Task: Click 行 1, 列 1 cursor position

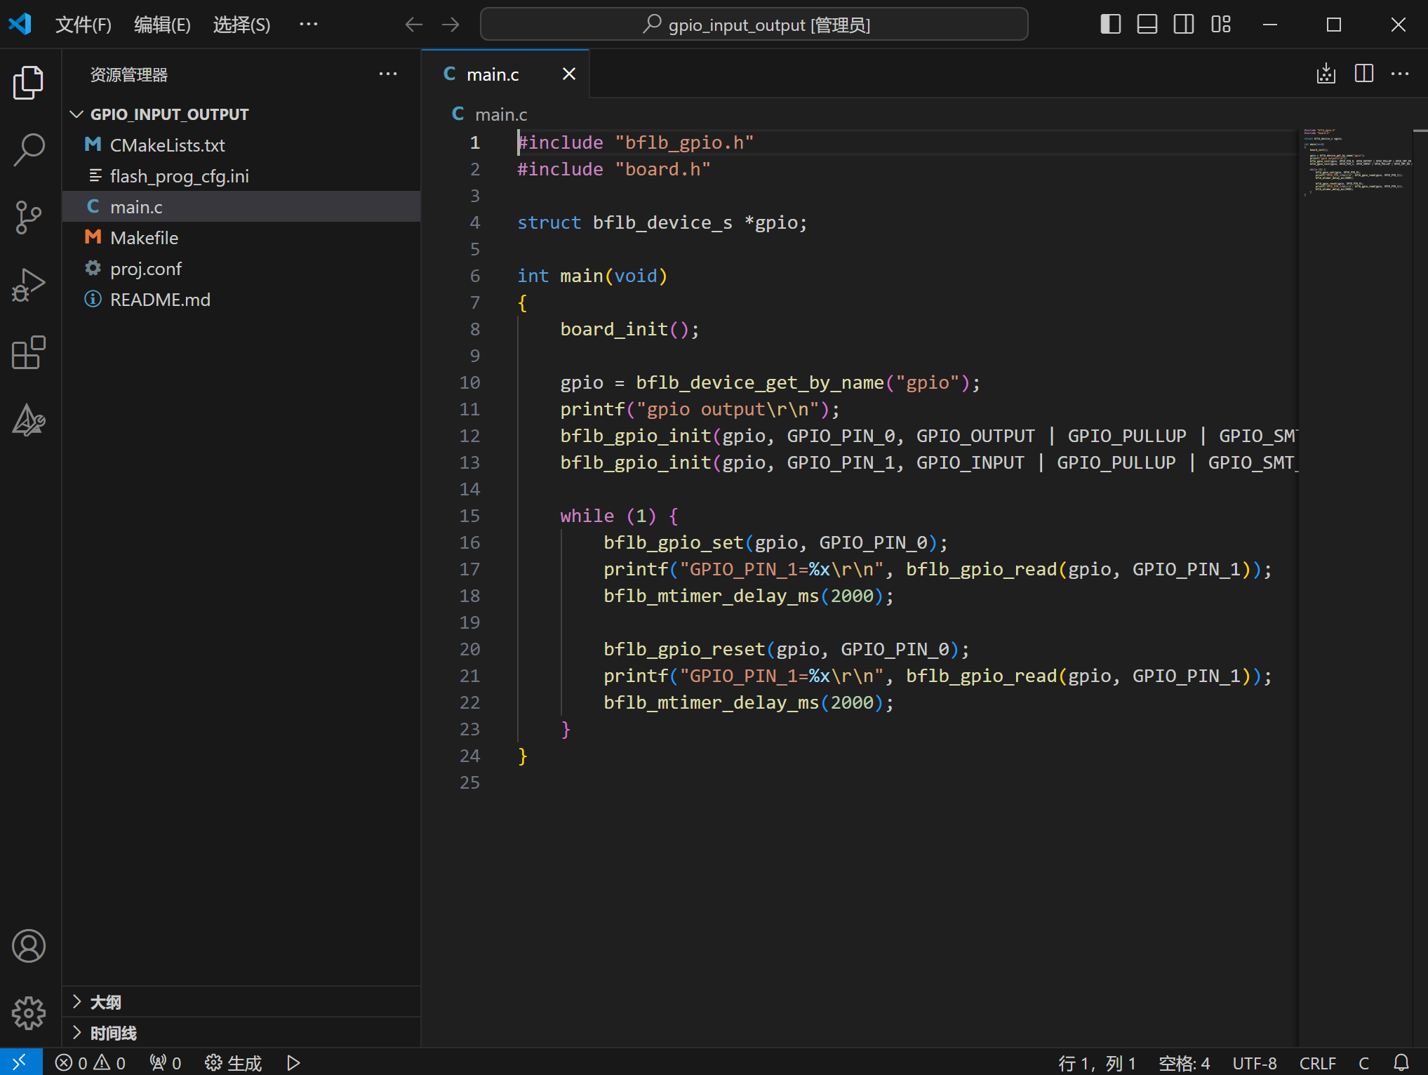Action: click(x=1096, y=1063)
